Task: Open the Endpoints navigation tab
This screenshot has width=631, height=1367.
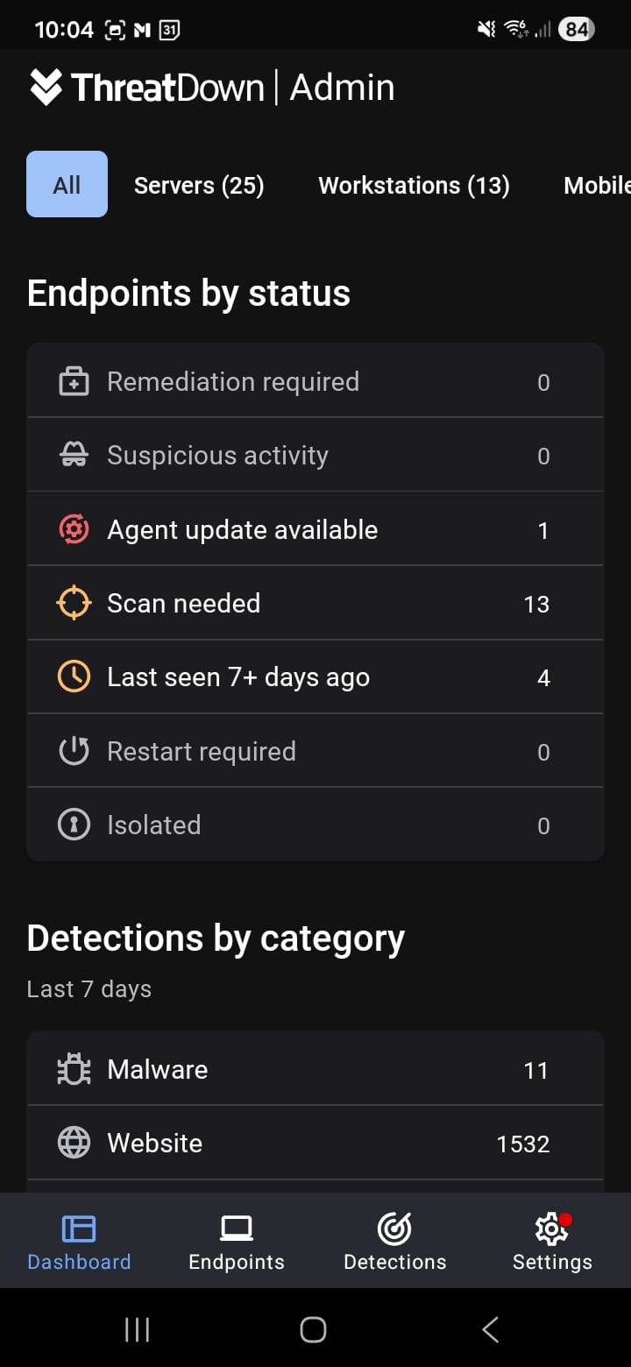Action: point(237,1242)
